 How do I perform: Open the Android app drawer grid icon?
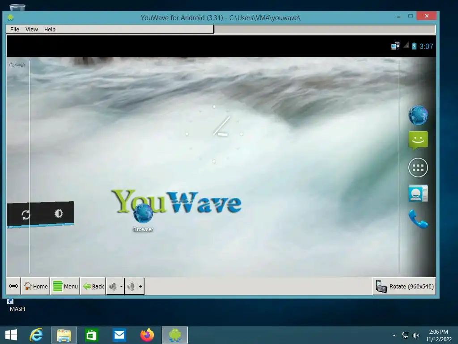click(x=418, y=168)
